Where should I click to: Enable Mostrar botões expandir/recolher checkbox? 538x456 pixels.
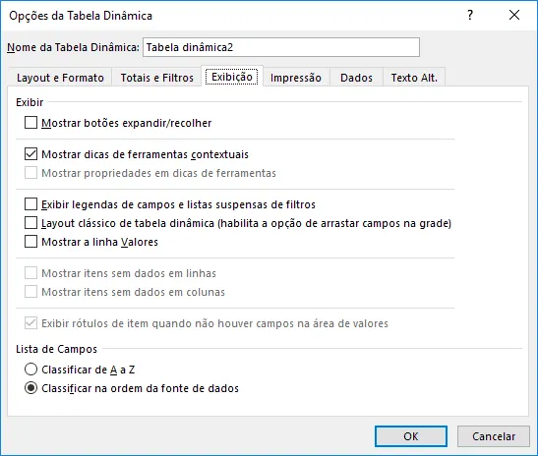click(30, 123)
